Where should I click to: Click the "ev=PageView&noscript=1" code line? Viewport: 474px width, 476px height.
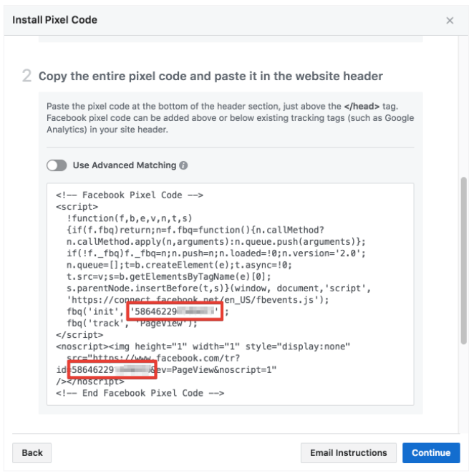click(x=166, y=370)
